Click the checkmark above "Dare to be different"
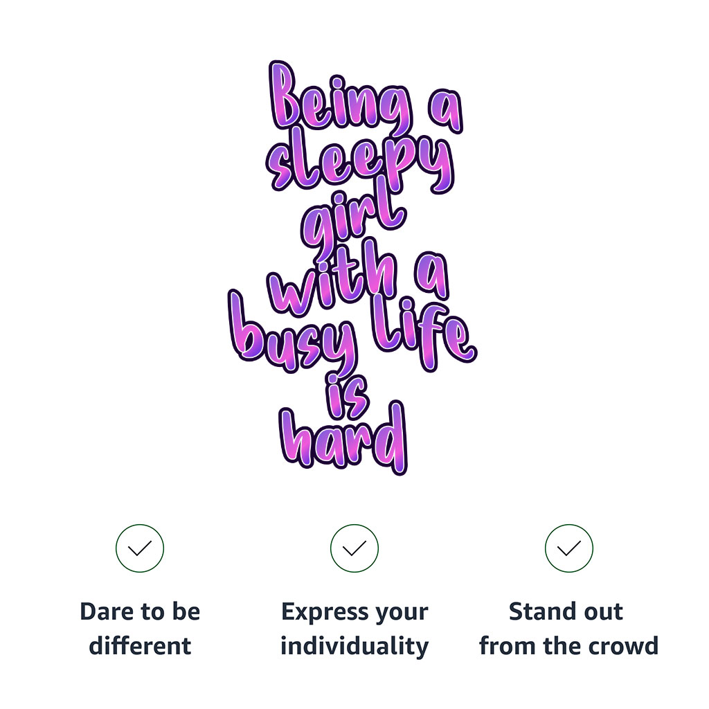This screenshot has height=709, width=709. point(140,548)
